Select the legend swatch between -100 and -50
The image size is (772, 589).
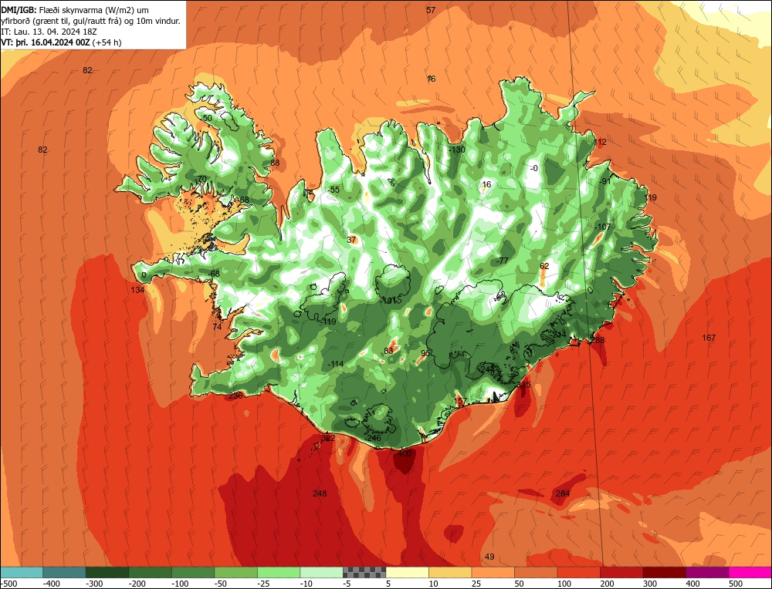click(x=193, y=572)
